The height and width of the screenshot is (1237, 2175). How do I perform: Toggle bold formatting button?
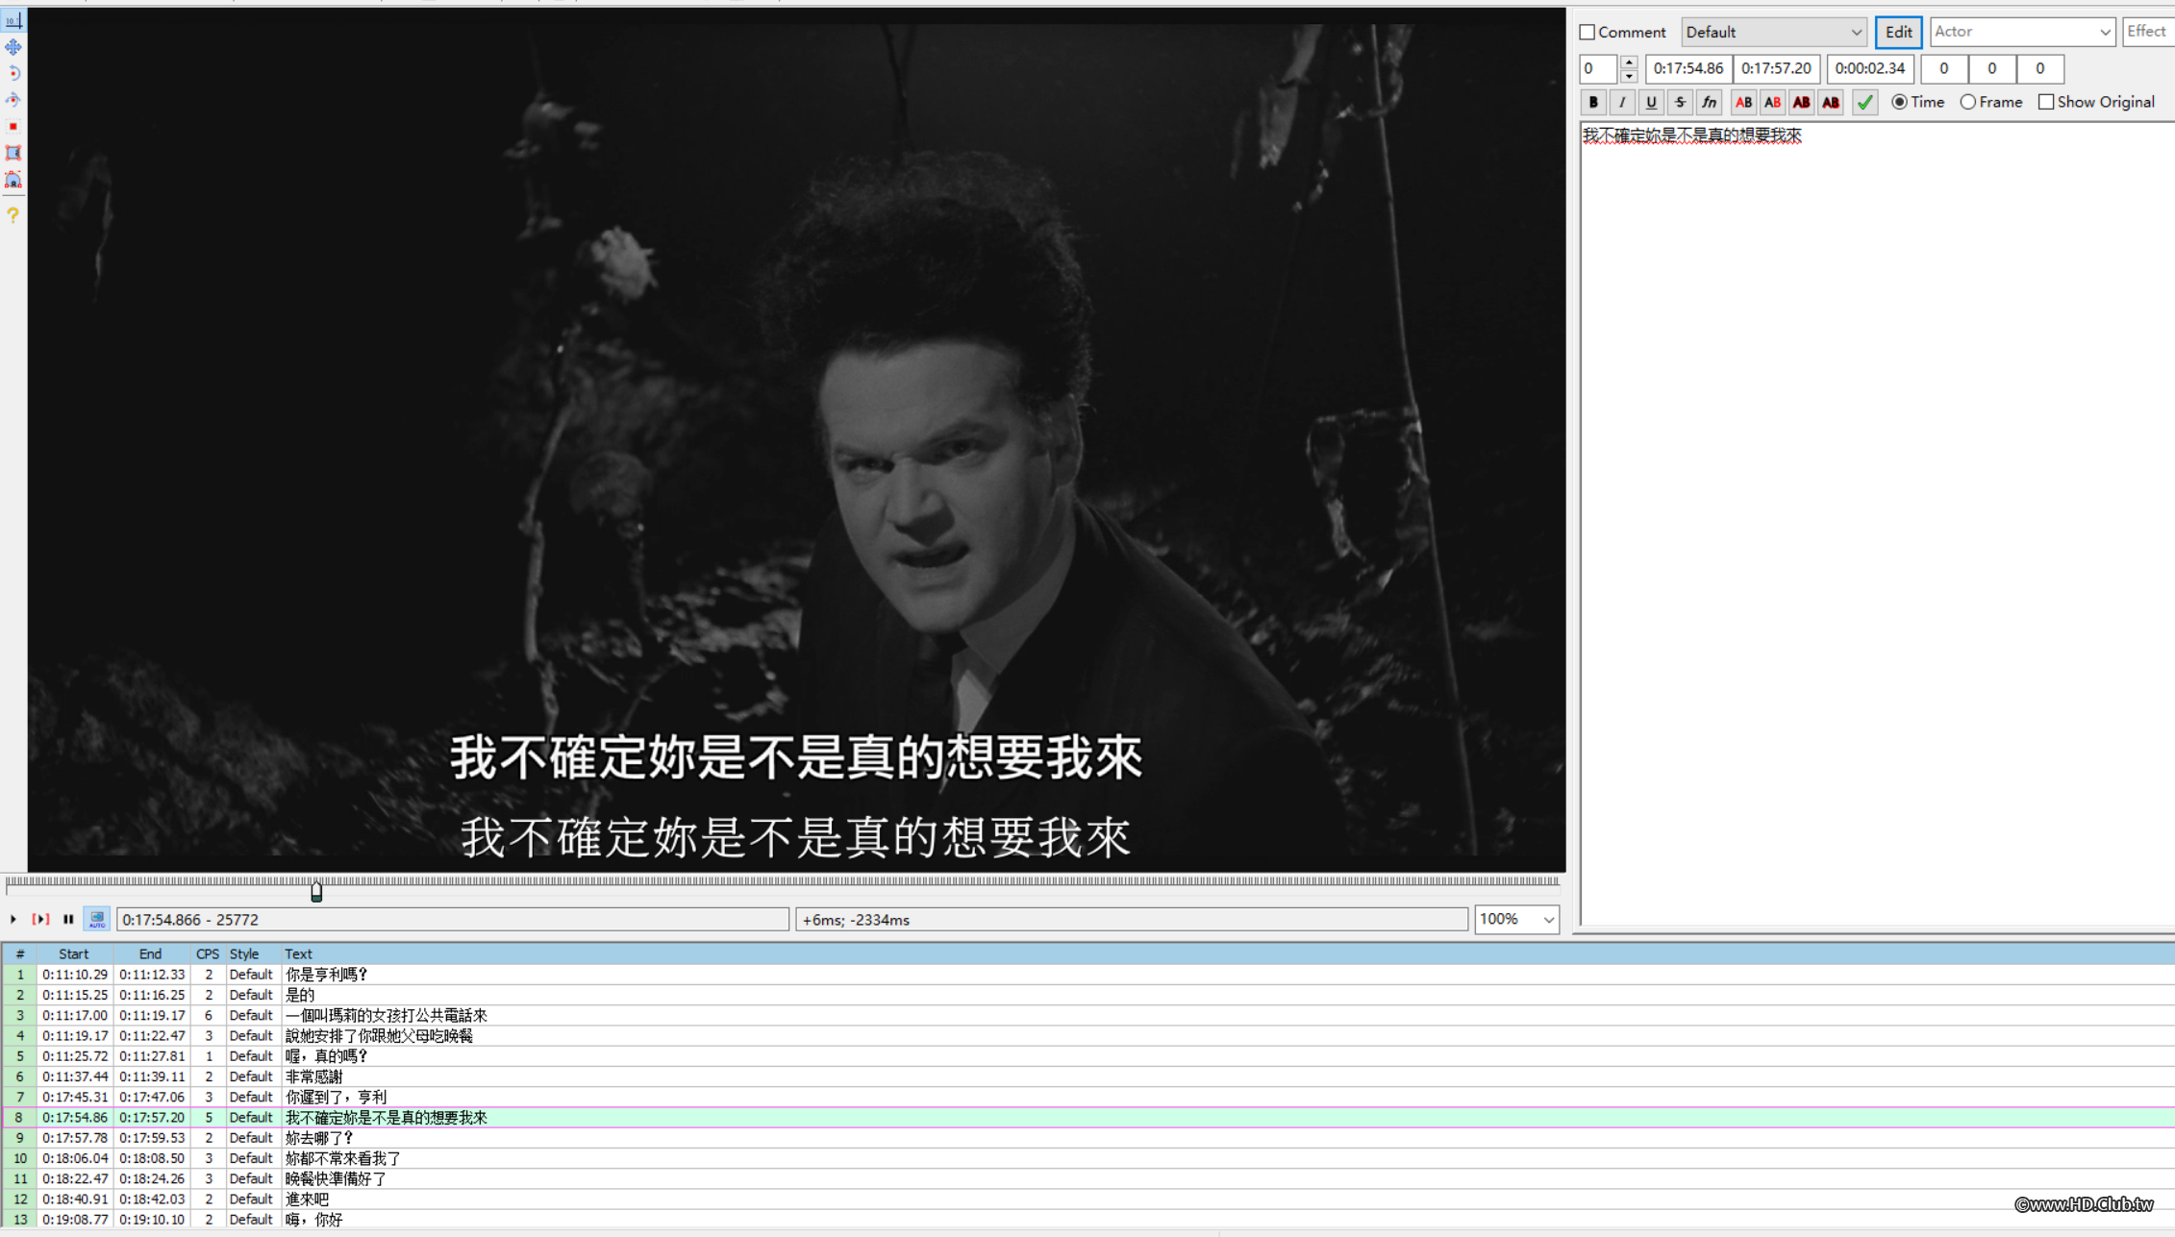click(x=1593, y=102)
